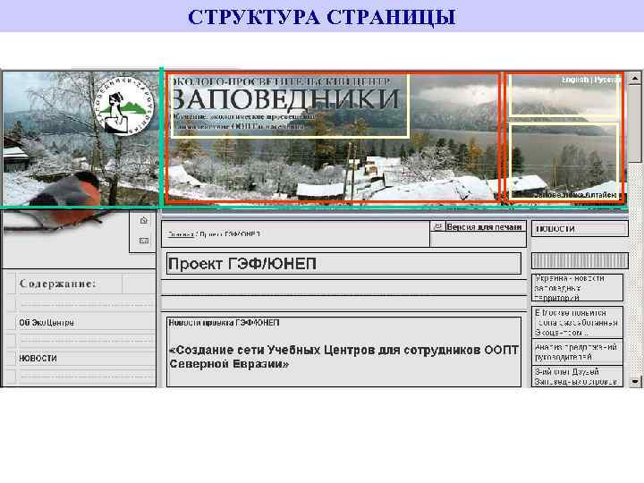Click the round Заповедники logo emblem
The image size is (644, 483).
124,106
